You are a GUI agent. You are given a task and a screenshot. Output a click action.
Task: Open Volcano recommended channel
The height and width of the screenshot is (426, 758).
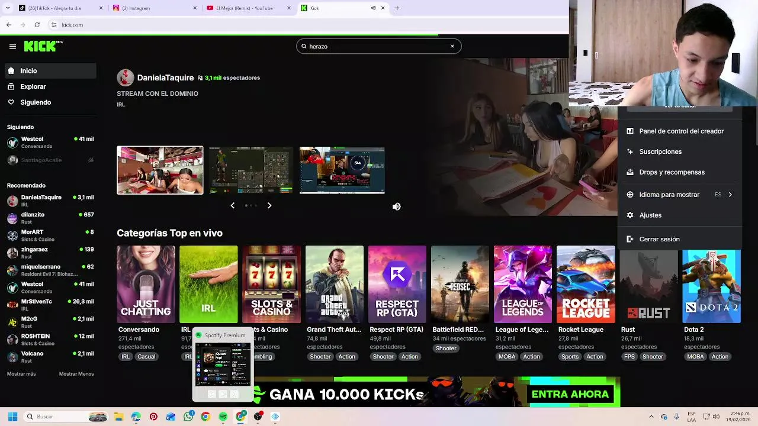coord(50,357)
